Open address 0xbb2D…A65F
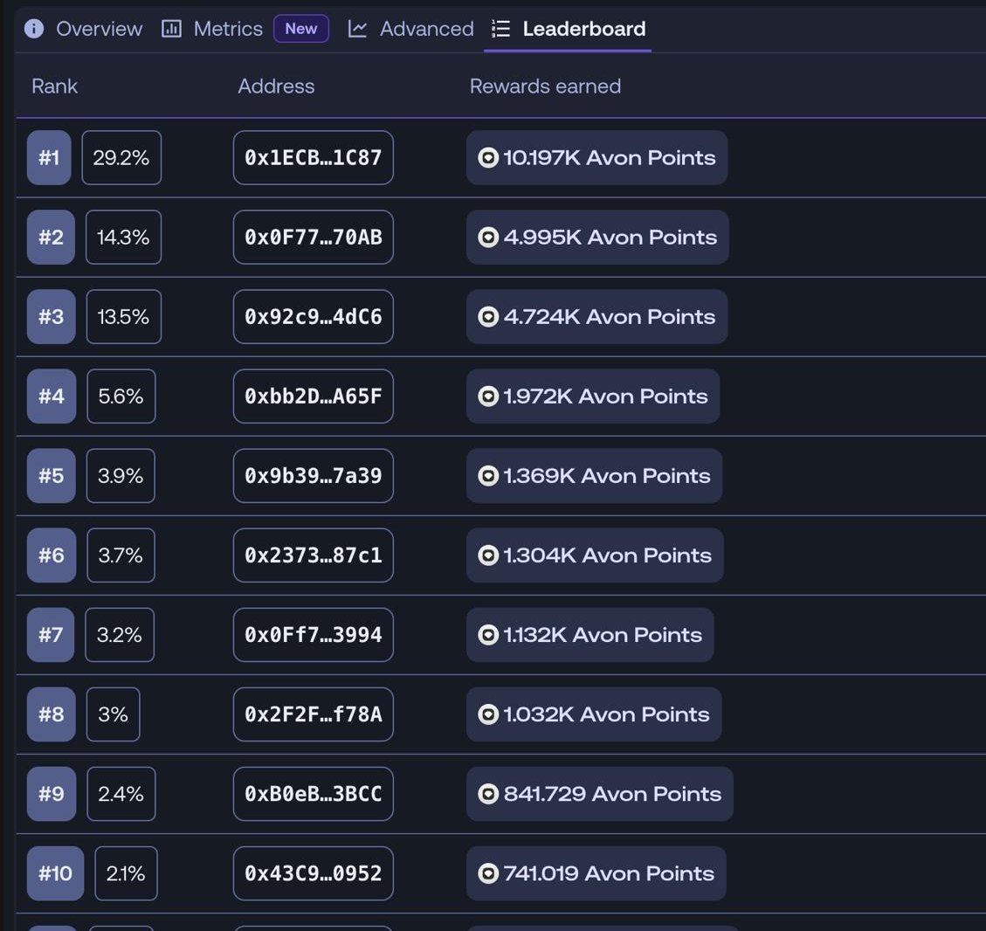The height and width of the screenshot is (931, 986). 314,396
